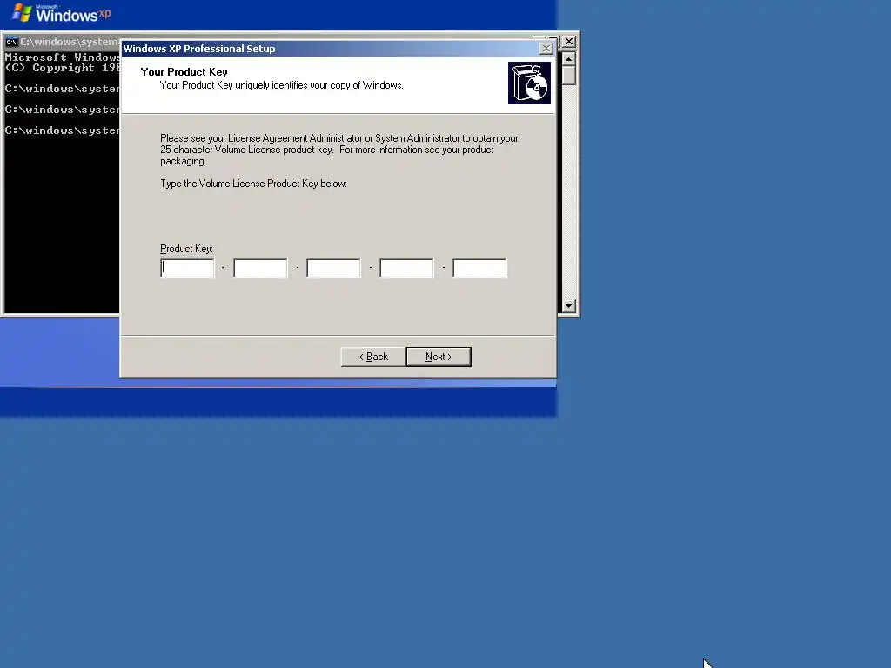This screenshot has height=668, width=891.
Task: Click "Type the Volume License Product Key below:" text
Action: 253,184
